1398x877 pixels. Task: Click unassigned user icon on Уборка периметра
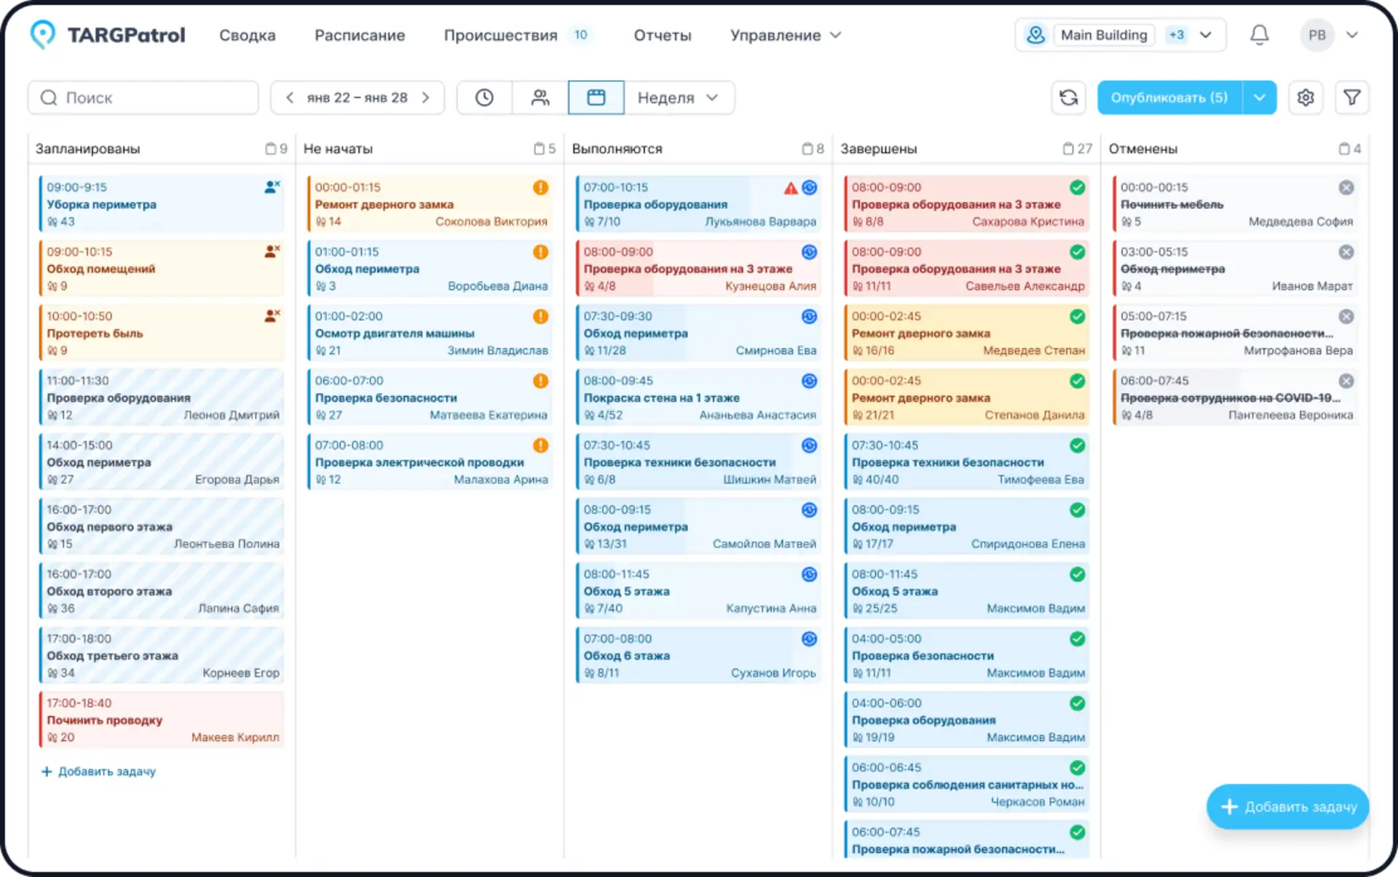click(272, 187)
